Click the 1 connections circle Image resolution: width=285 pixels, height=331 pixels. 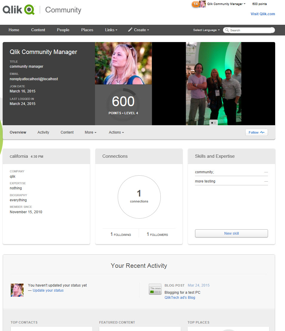[x=139, y=197]
